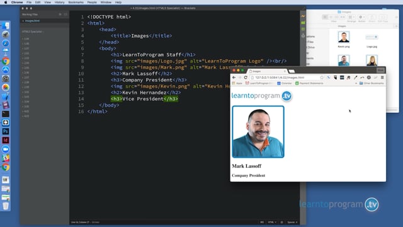Open Extension Manager in Brackets right toolbar

303,23
